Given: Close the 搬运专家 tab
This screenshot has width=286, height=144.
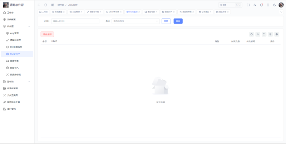Looking at the screenshot, I should click(x=157, y=12).
